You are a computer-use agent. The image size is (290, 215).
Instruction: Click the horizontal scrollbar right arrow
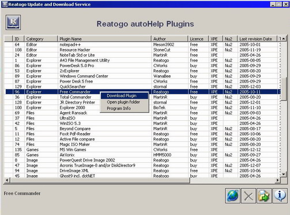277,180
